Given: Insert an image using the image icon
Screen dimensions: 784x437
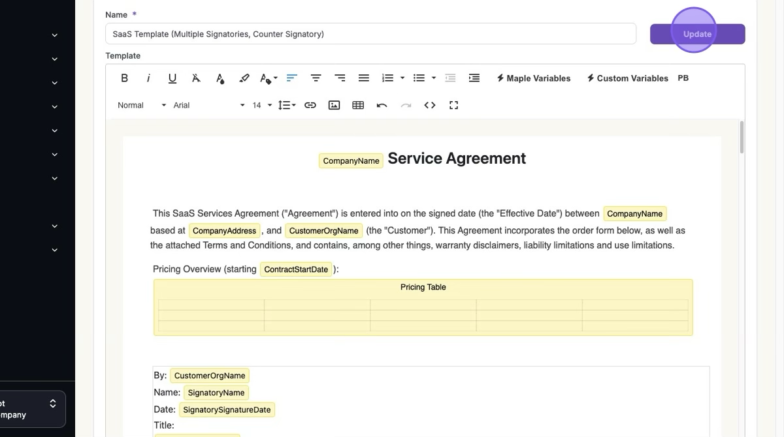Looking at the screenshot, I should [334, 105].
